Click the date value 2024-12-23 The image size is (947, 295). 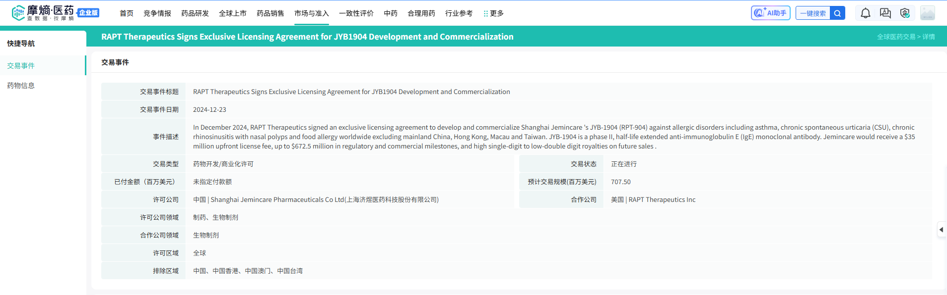(x=209, y=109)
